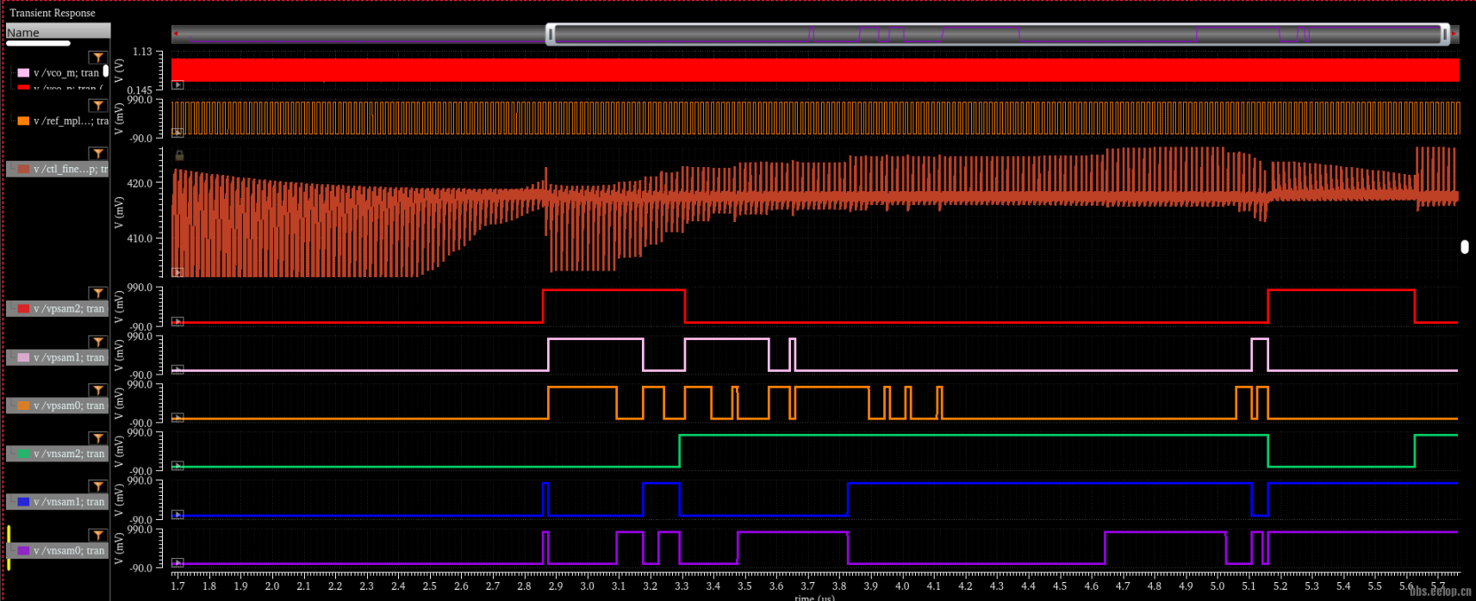Image resolution: width=1476 pixels, height=601 pixels.
Task: Toggle the play marker on the vnsam1 strip
Action: 177,514
